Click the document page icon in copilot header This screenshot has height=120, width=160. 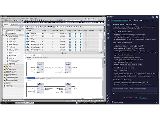click(x=152, y=20)
